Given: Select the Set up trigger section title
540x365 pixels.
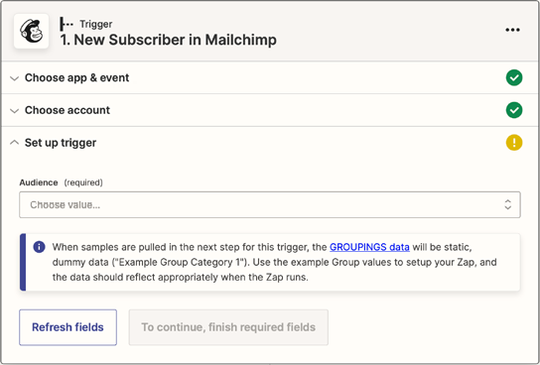Looking at the screenshot, I should pos(61,143).
